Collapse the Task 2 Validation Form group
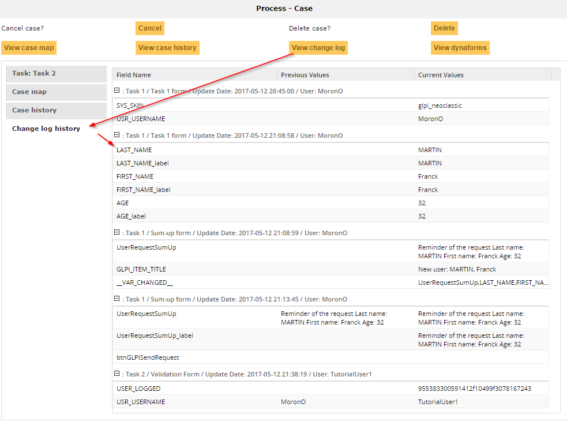Viewport: 567px width, 422px height. [117, 374]
